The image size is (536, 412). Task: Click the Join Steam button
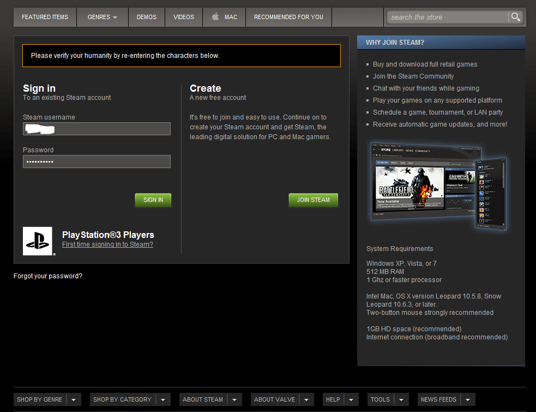313,200
